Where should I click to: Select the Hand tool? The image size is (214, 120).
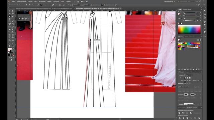pos(10,46)
